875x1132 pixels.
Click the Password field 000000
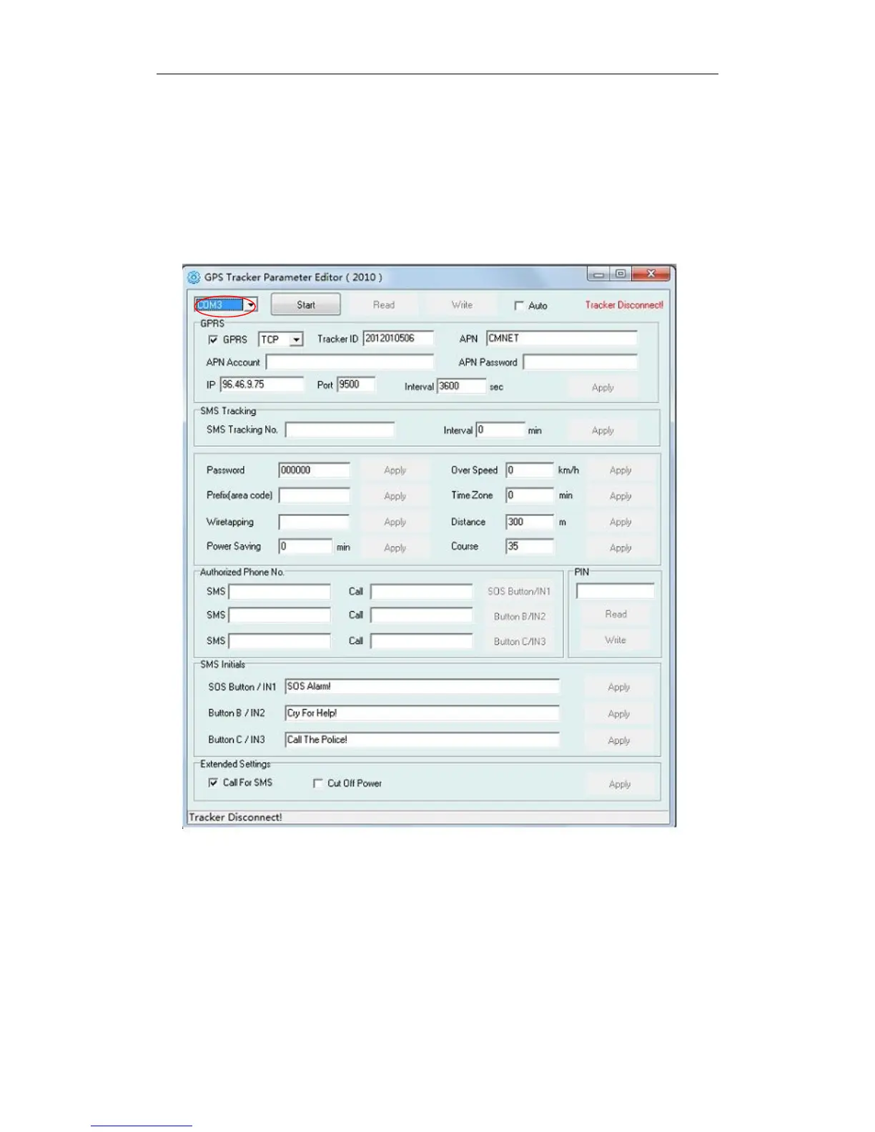tap(314, 470)
